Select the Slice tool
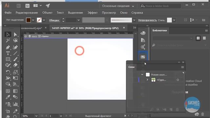Viewport: 210px width, 118px height. pos(15,111)
